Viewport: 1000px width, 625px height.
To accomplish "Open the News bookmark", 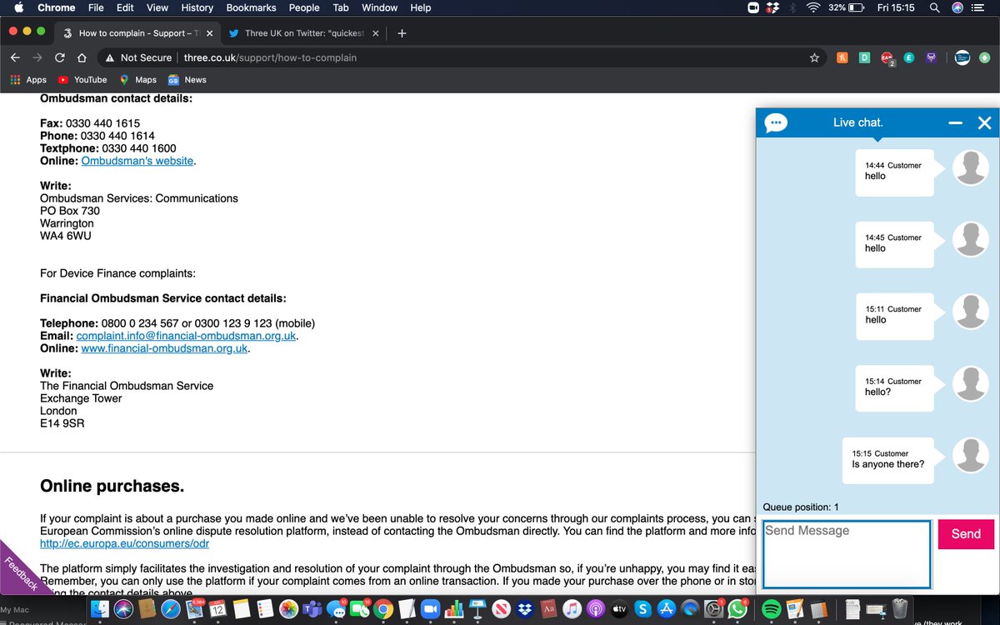I will coord(187,80).
